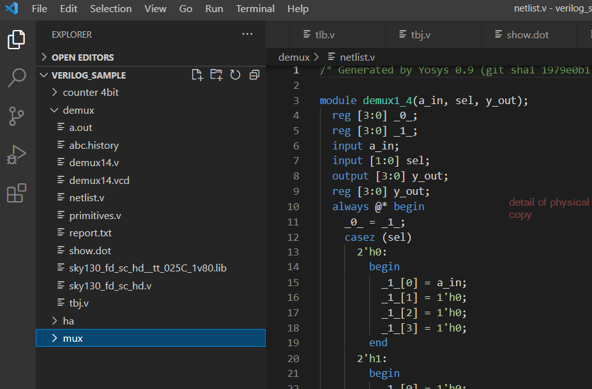Open the Edit menu

69,9
